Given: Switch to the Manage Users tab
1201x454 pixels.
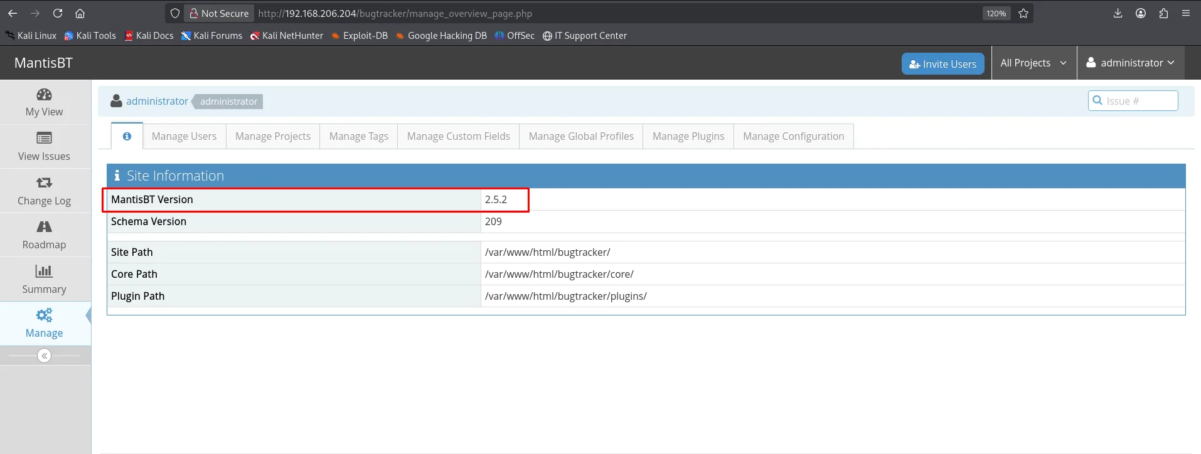Looking at the screenshot, I should [184, 136].
